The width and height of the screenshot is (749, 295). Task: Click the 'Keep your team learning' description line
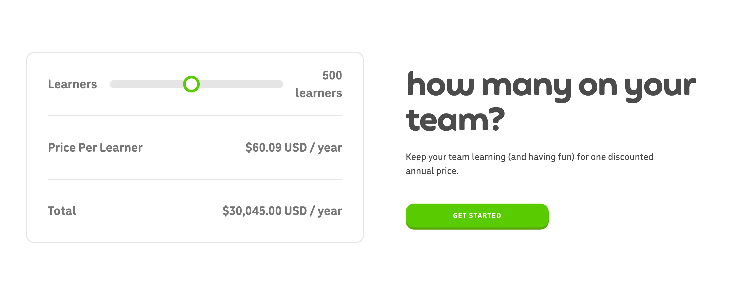(530, 157)
